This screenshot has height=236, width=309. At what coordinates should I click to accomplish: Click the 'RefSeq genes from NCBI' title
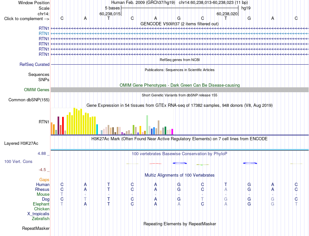[180, 60]
